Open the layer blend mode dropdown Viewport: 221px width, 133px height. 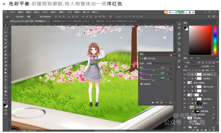[192, 66]
